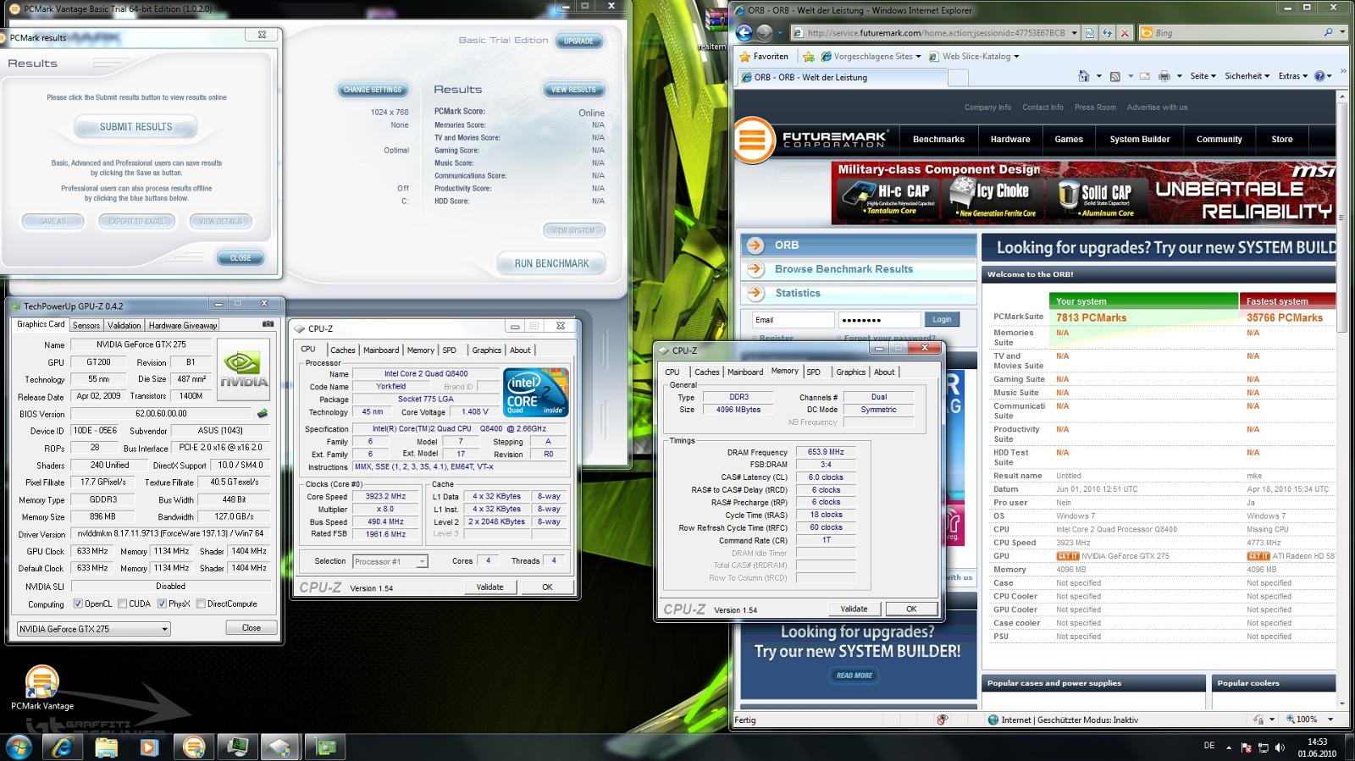Expand IE address bar history dropdown
1355x761 pixels.
[1074, 33]
